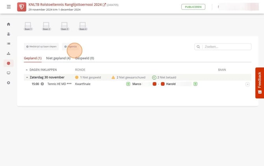The width and height of the screenshot is (264, 166).
Task: Click the Publiceren button
Action: (x=193, y=7)
